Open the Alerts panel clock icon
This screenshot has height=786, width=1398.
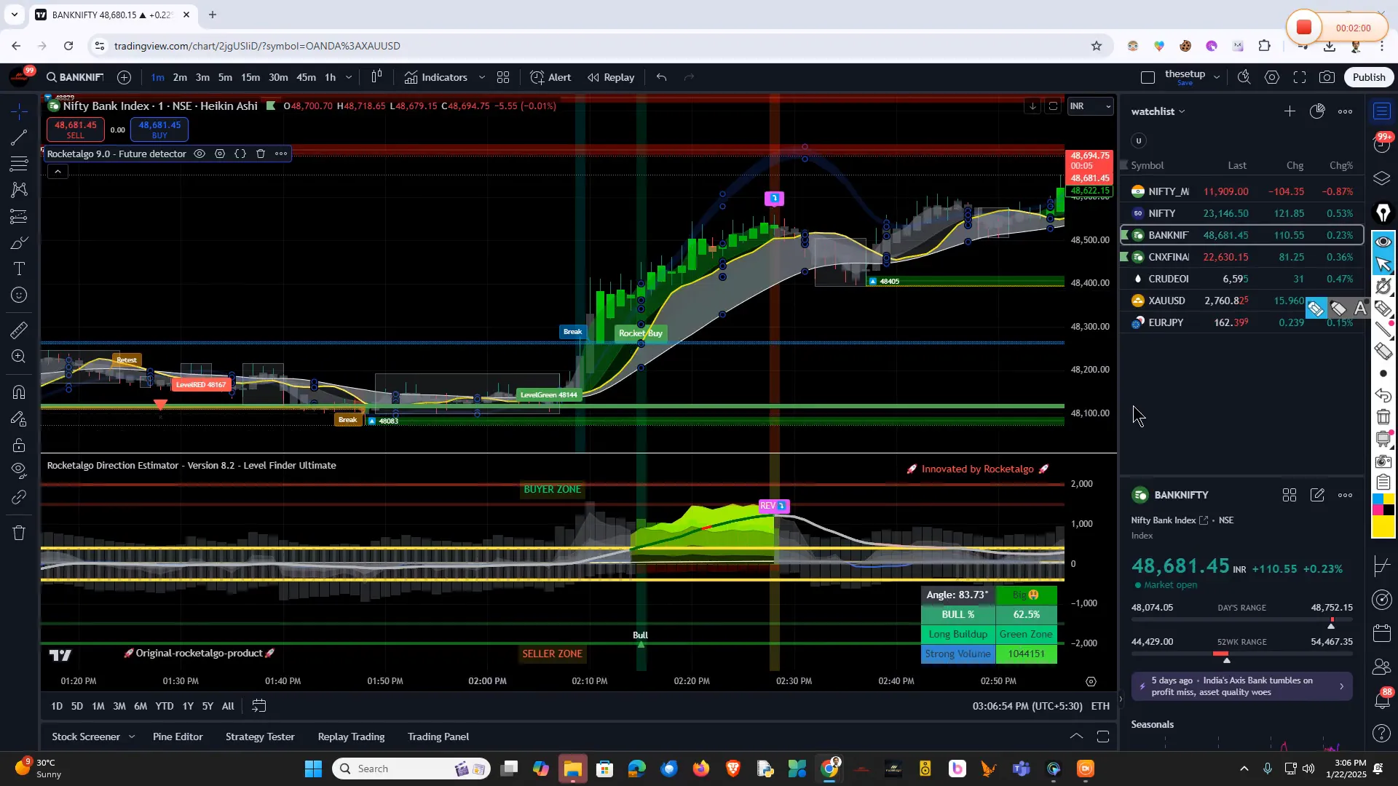pyautogui.click(x=1382, y=144)
